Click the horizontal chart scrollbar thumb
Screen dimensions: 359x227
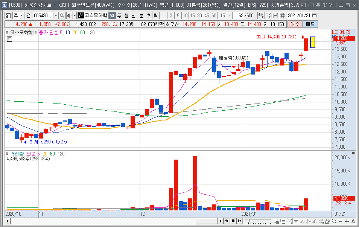coord(206,221)
